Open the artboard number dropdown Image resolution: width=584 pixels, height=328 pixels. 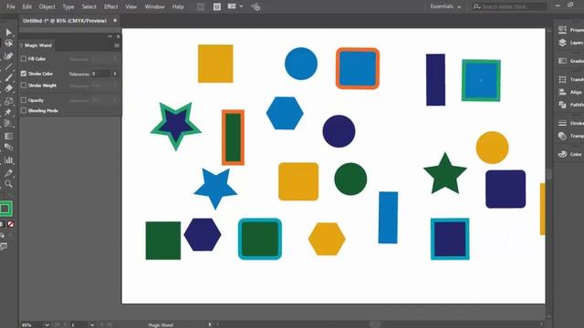(x=92, y=324)
